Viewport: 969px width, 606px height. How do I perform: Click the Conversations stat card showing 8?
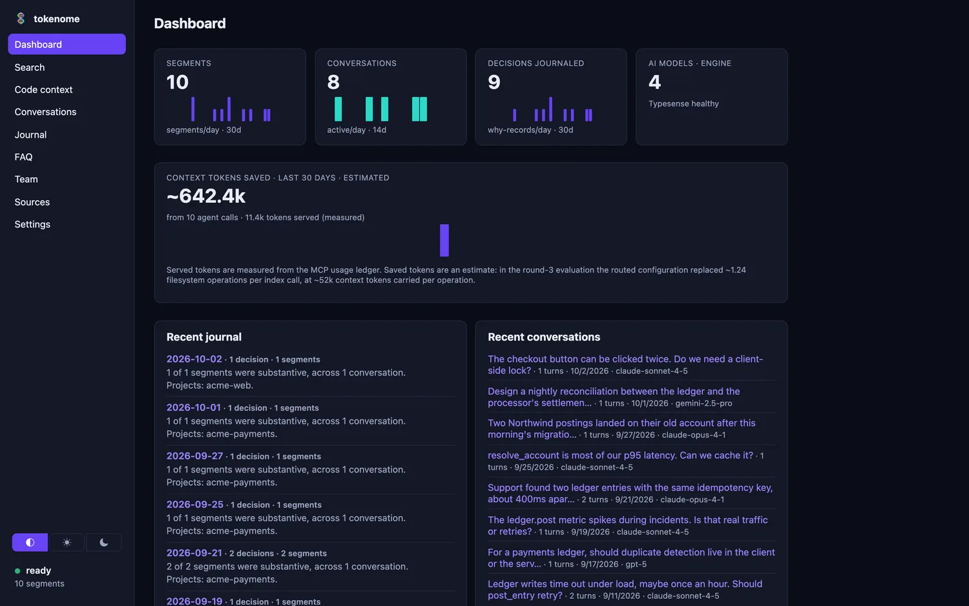[x=391, y=97]
